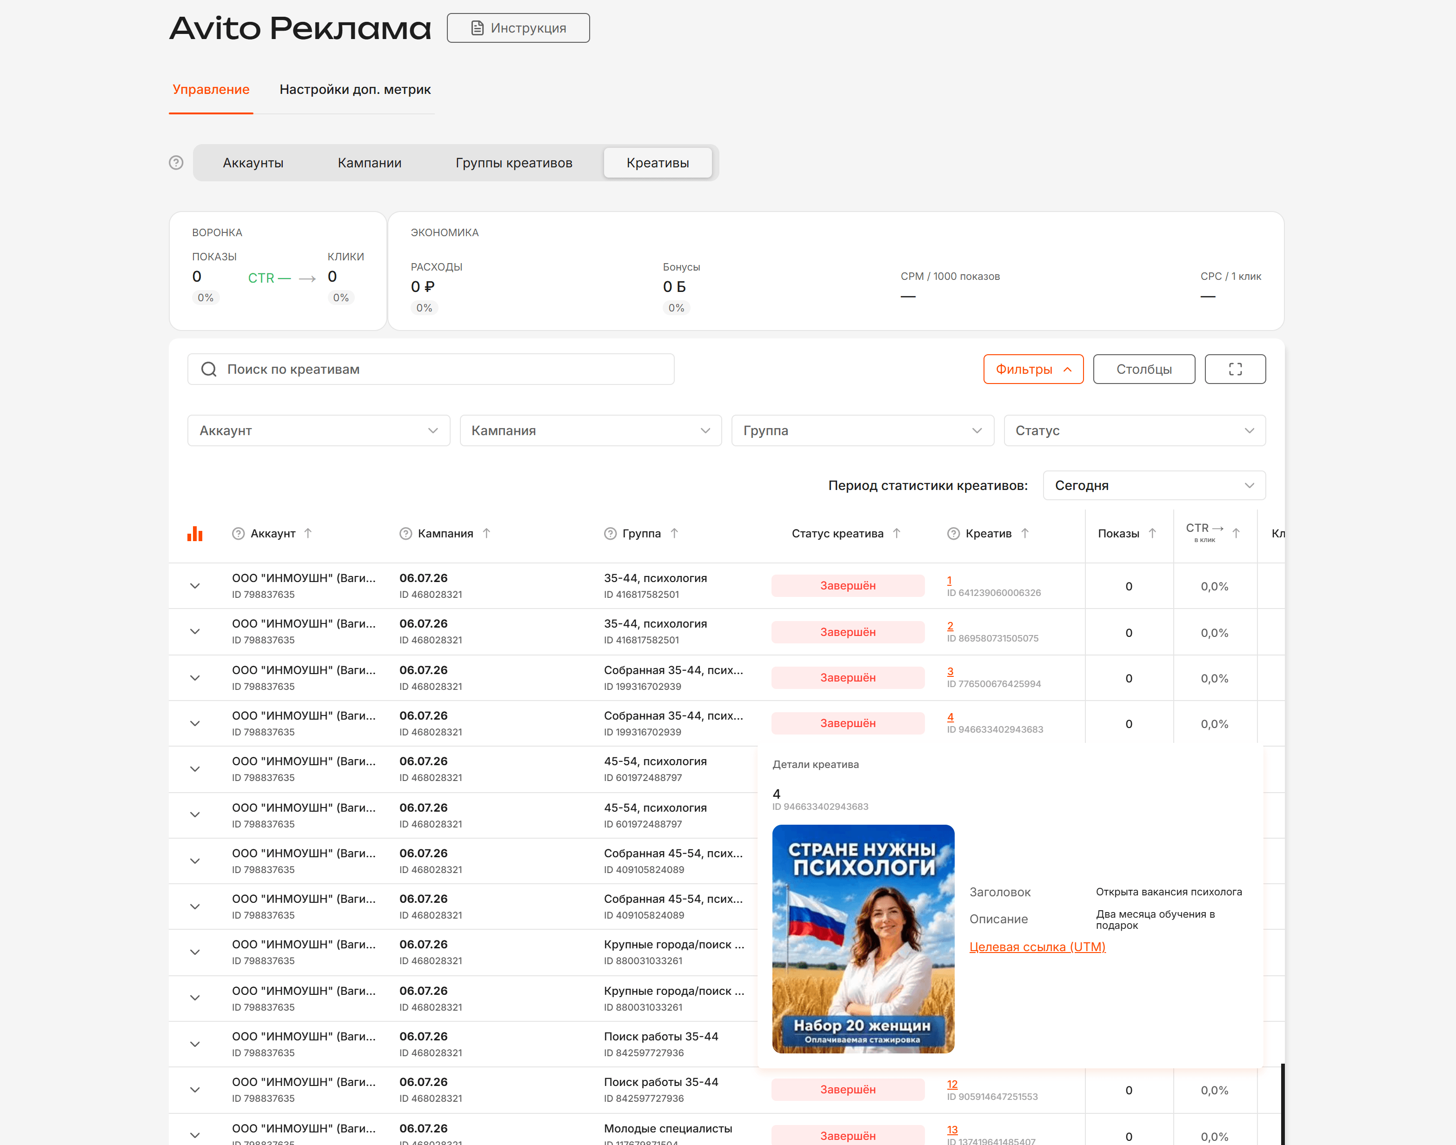Open Целевая ссылка (UTM) link
Image resolution: width=1456 pixels, height=1145 pixels.
coord(1037,946)
